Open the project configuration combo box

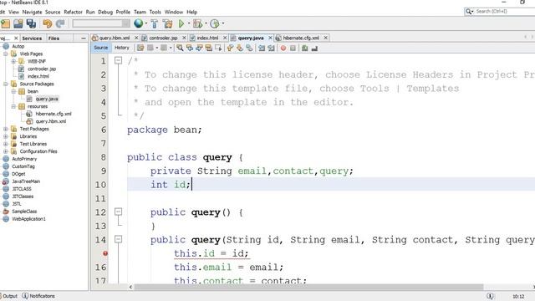(101, 23)
